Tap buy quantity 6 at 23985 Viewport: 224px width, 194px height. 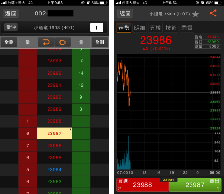click(x=28, y=158)
